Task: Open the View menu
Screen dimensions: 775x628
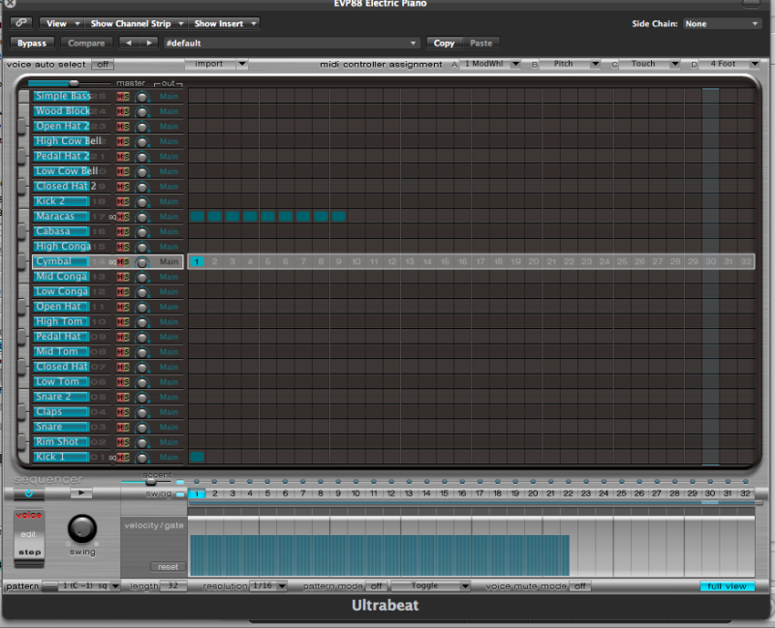Action: point(61,23)
